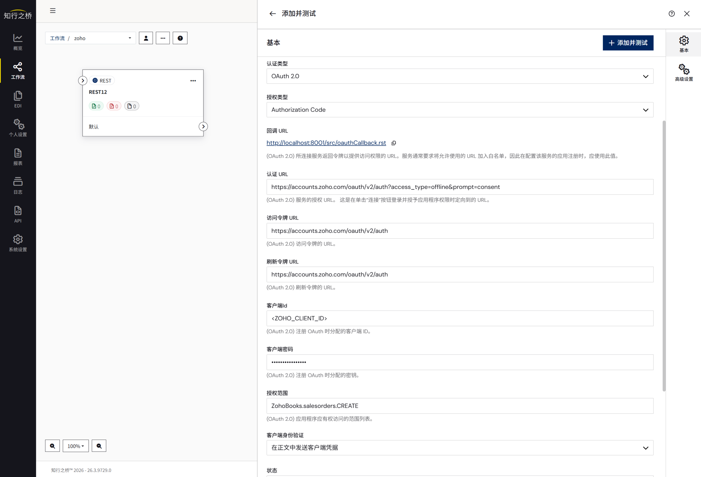
Task: Expand the 认证类型 OAuth 2.0 dropdown
Action: (x=460, y=76)
